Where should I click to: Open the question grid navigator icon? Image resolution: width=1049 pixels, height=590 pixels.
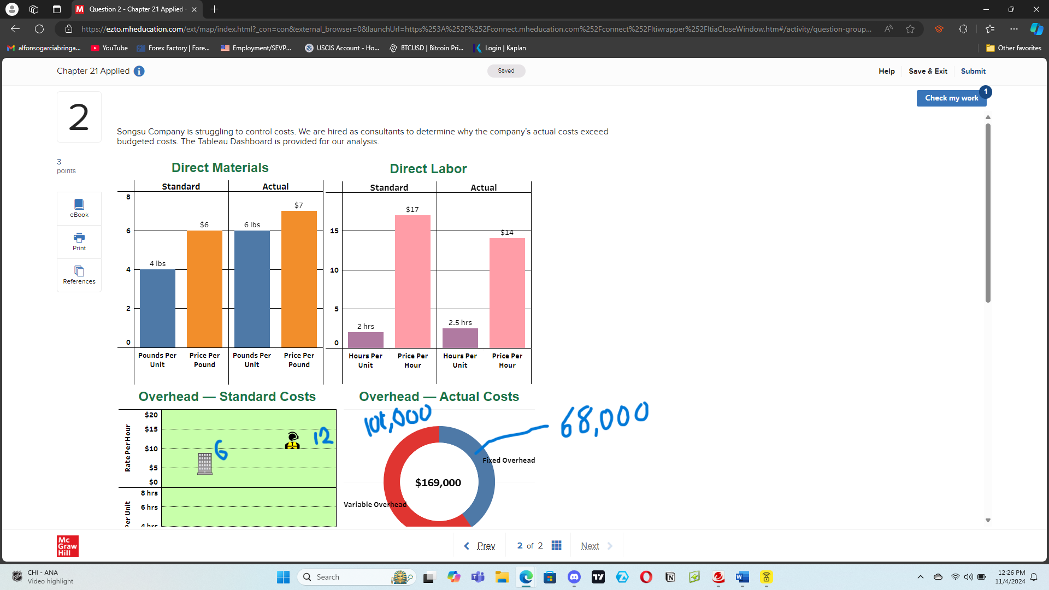(556, 546)
